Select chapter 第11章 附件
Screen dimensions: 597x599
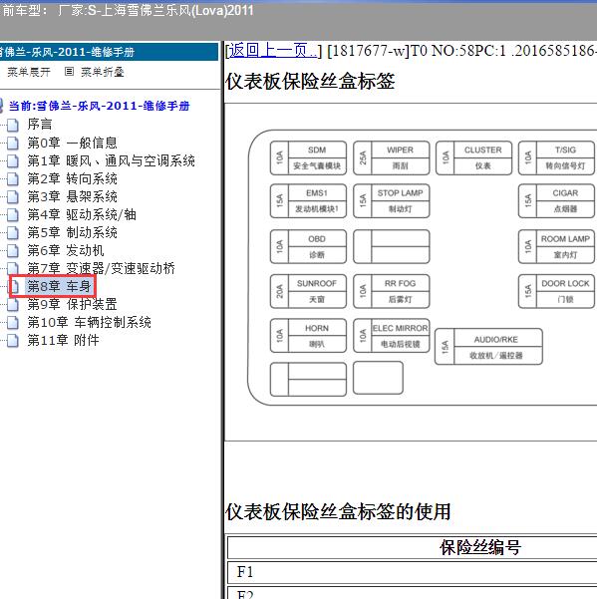coord(63,340)
